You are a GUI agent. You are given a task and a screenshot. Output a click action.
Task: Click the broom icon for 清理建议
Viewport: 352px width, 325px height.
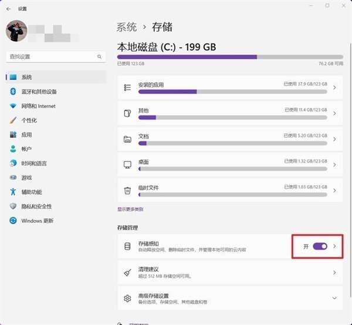click(127, 272)
